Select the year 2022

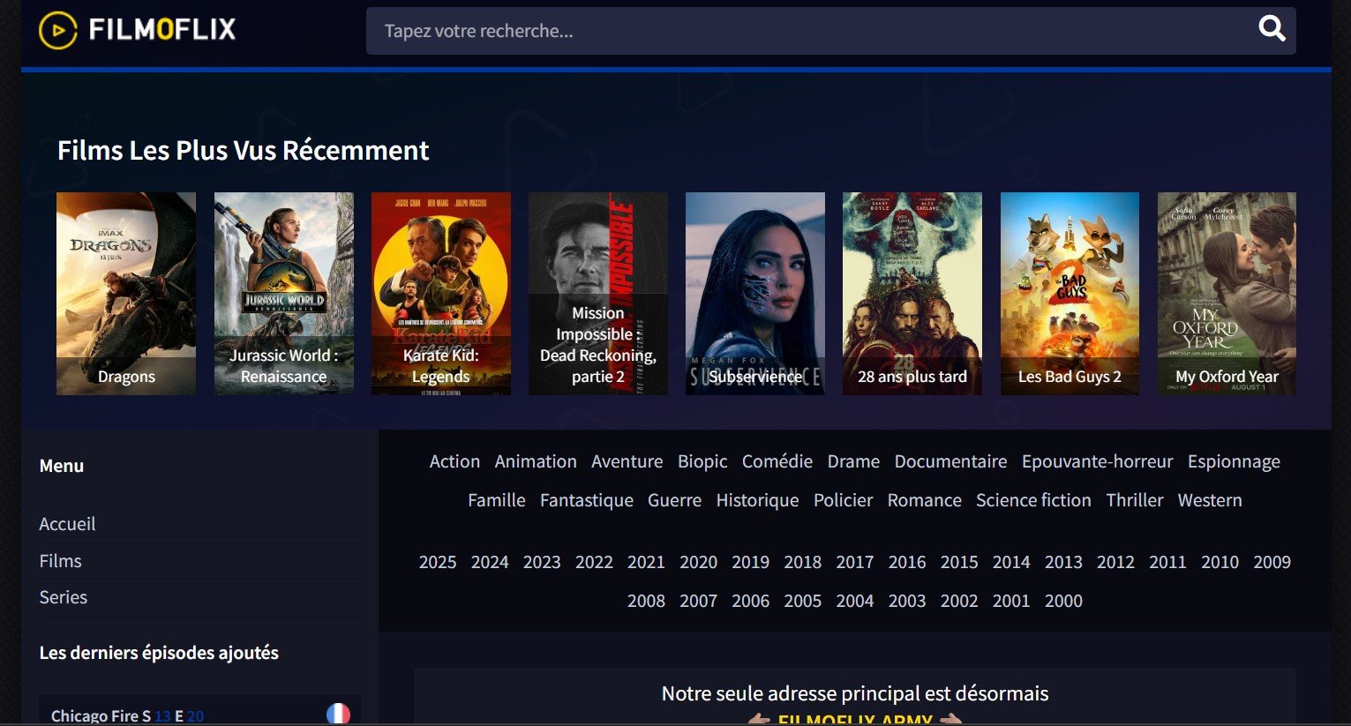[x=594, y=562]
